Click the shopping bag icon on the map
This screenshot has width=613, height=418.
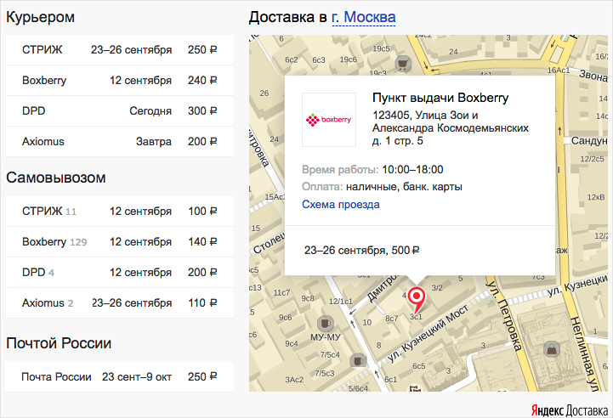[552, 349]
